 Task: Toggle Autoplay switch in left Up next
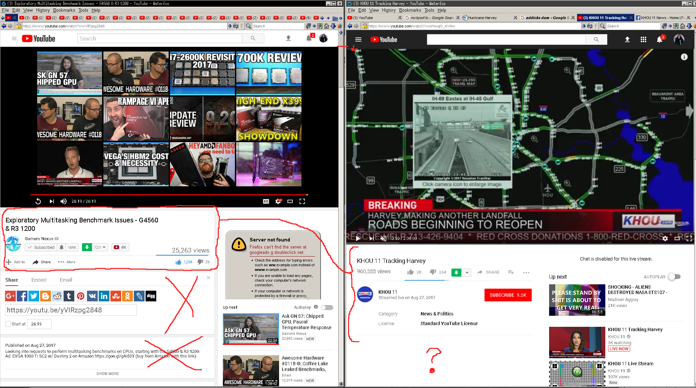pyautogui.click(x=327, y=307)
